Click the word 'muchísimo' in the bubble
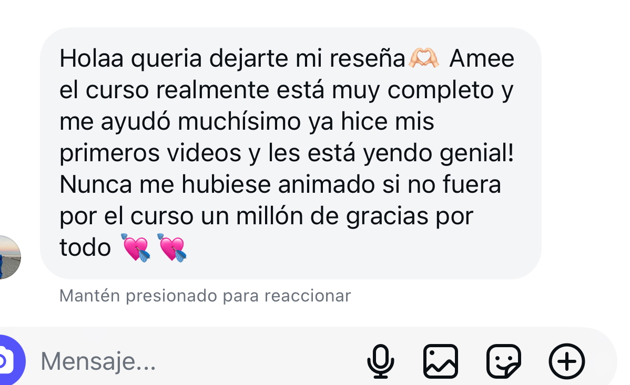The image size is (630, 385). [x=239, y=121]
